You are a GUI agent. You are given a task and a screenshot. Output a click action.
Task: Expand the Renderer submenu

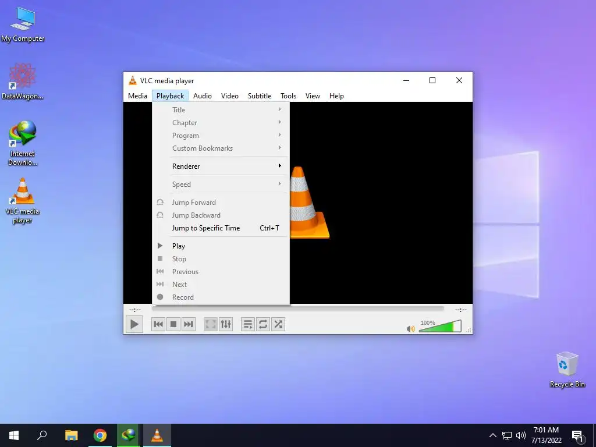tap(221, 166)
